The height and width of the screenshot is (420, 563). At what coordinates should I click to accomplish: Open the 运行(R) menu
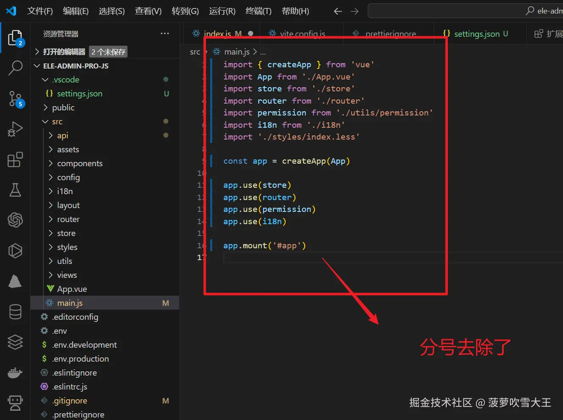(x=222, y=11)
